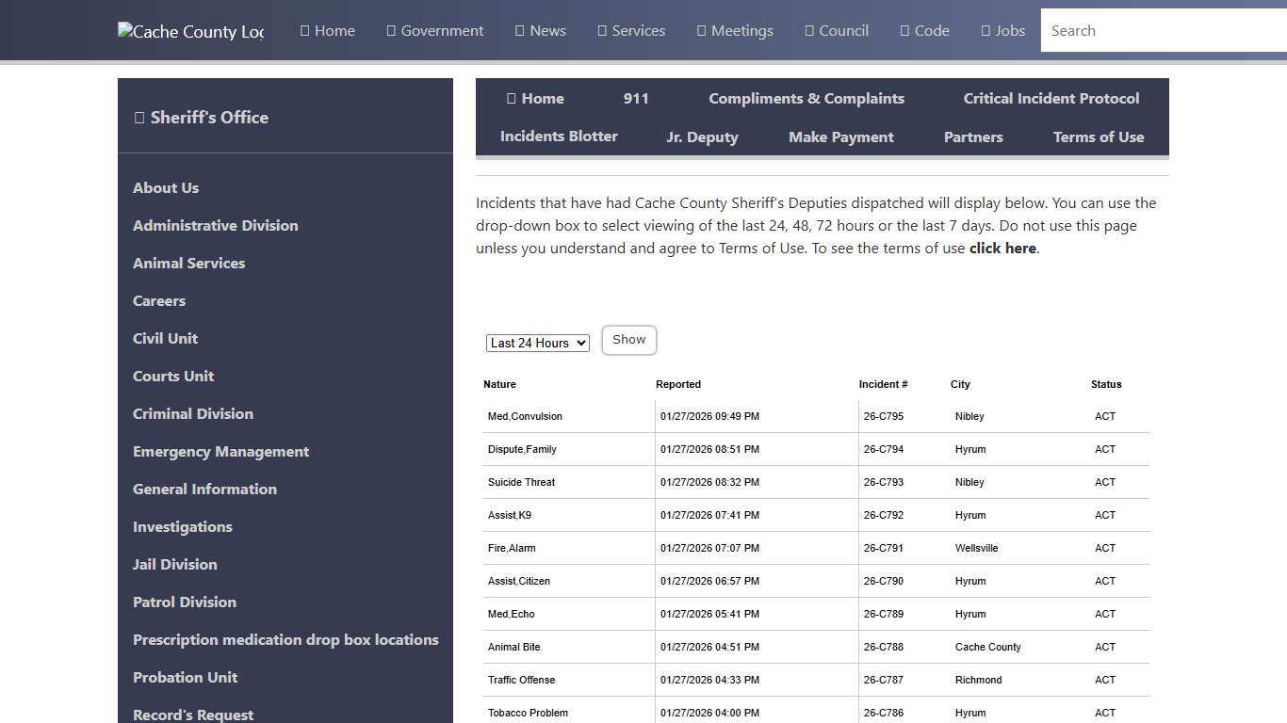The height and width of the screenshot is (723, 1287).
Task: Open the Meetings menu in top bar
Action: coord(735,31)
